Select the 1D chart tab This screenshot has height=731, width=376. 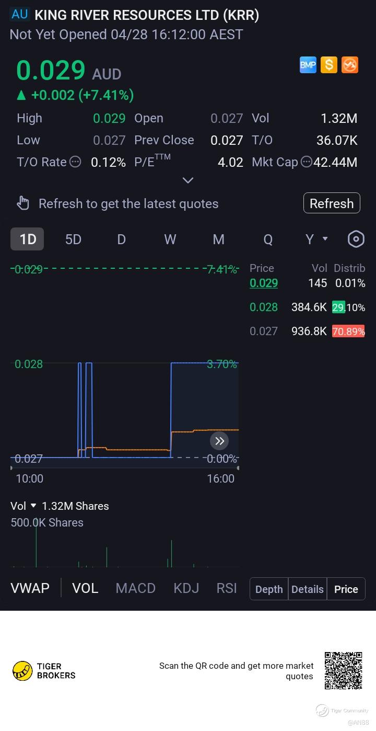28,239
